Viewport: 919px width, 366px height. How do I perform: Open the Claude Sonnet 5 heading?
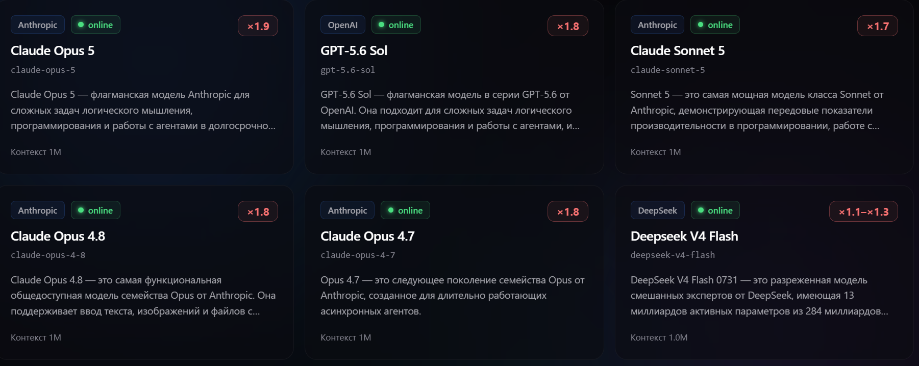(x=677, y=50)
